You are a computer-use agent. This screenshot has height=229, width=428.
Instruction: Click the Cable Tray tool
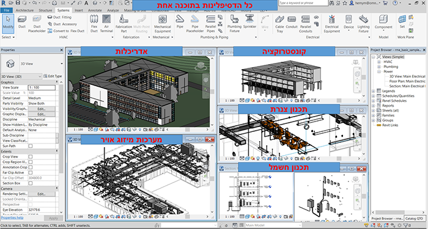[x=279, y=24]
